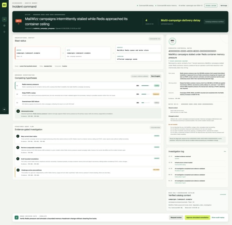Click the Adversarial review title
Image resolution: width=232 pixels, height=225 pixels.
(27, 111)
